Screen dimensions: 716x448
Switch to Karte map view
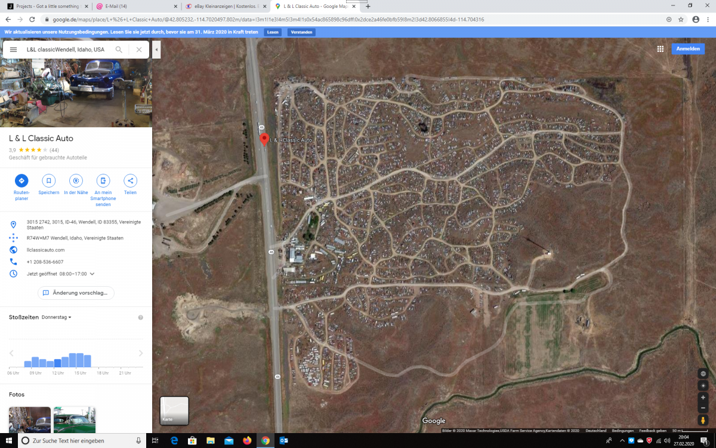tap(174, 411)
